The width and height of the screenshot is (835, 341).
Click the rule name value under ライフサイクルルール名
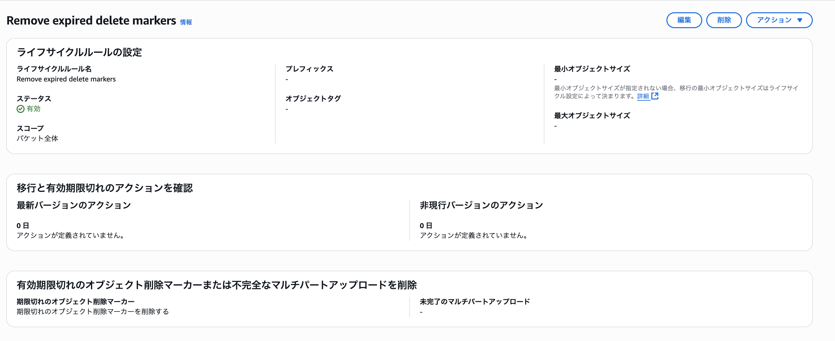click(66, 79)
